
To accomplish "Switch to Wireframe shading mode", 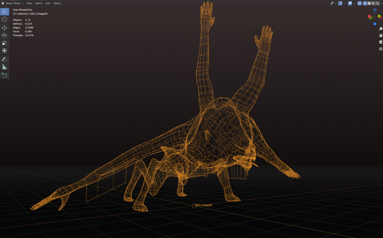I will (365, 3).
